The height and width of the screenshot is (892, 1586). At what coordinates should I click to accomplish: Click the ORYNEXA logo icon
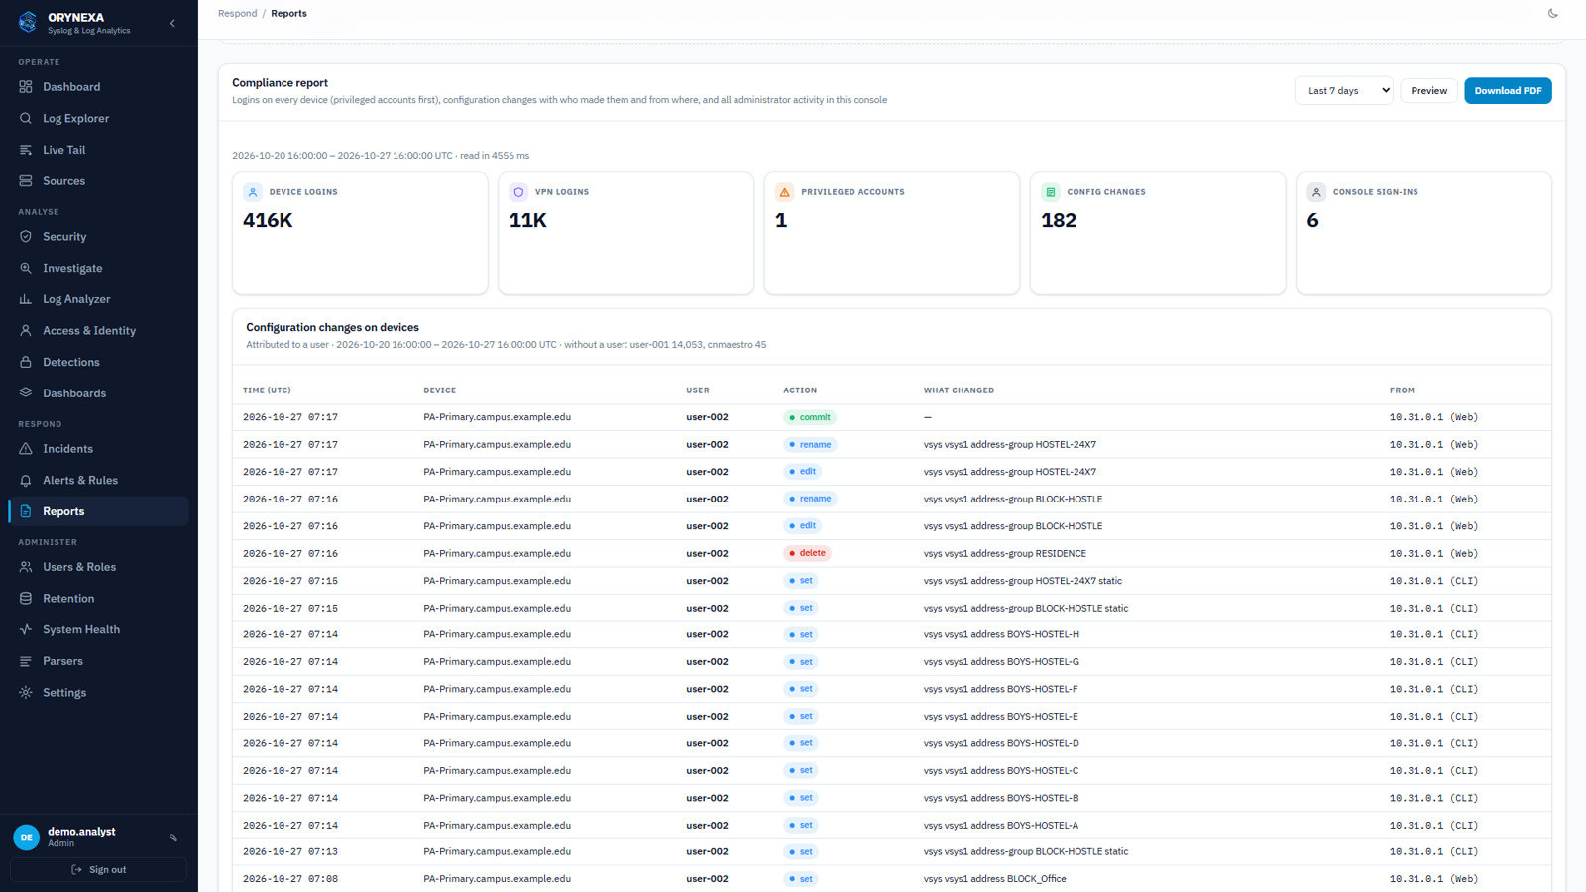(28, 22)
